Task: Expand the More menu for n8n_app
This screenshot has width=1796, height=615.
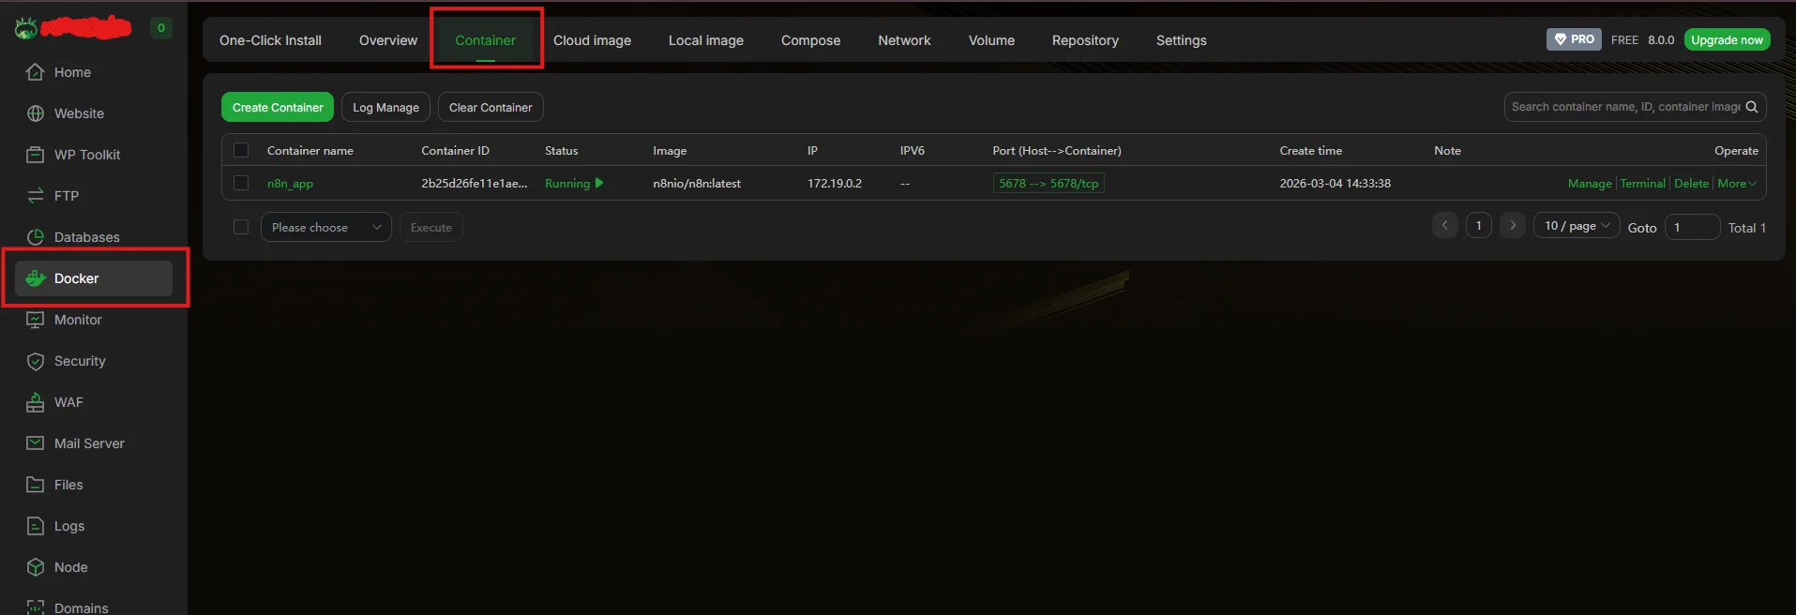Action: pyautogui.click(x=1736, y=184)
